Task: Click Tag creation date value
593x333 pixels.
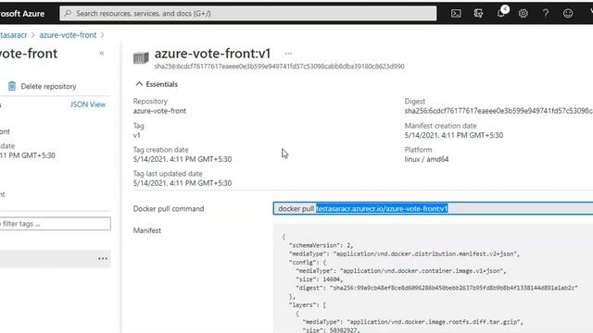Action: (183, 159)
